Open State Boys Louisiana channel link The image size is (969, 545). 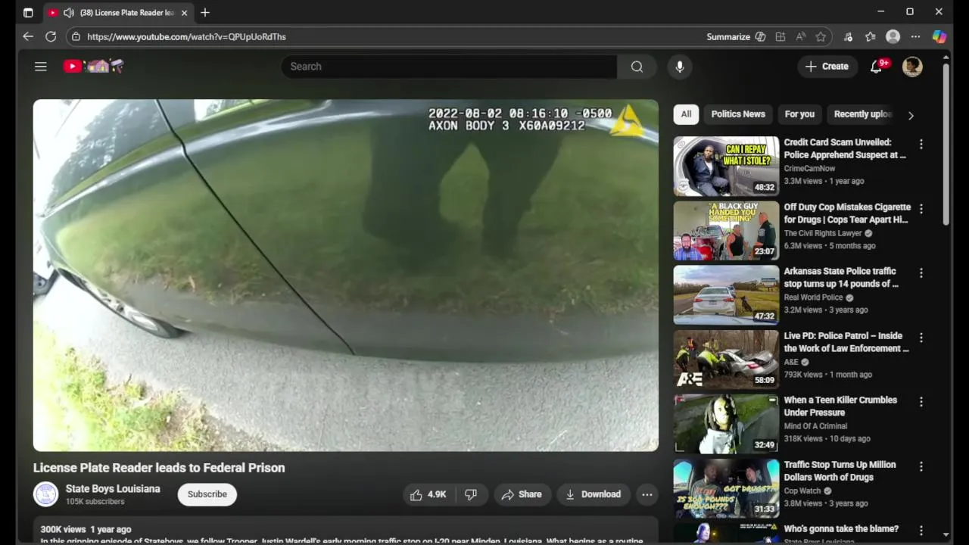click(x=113, y=489)
